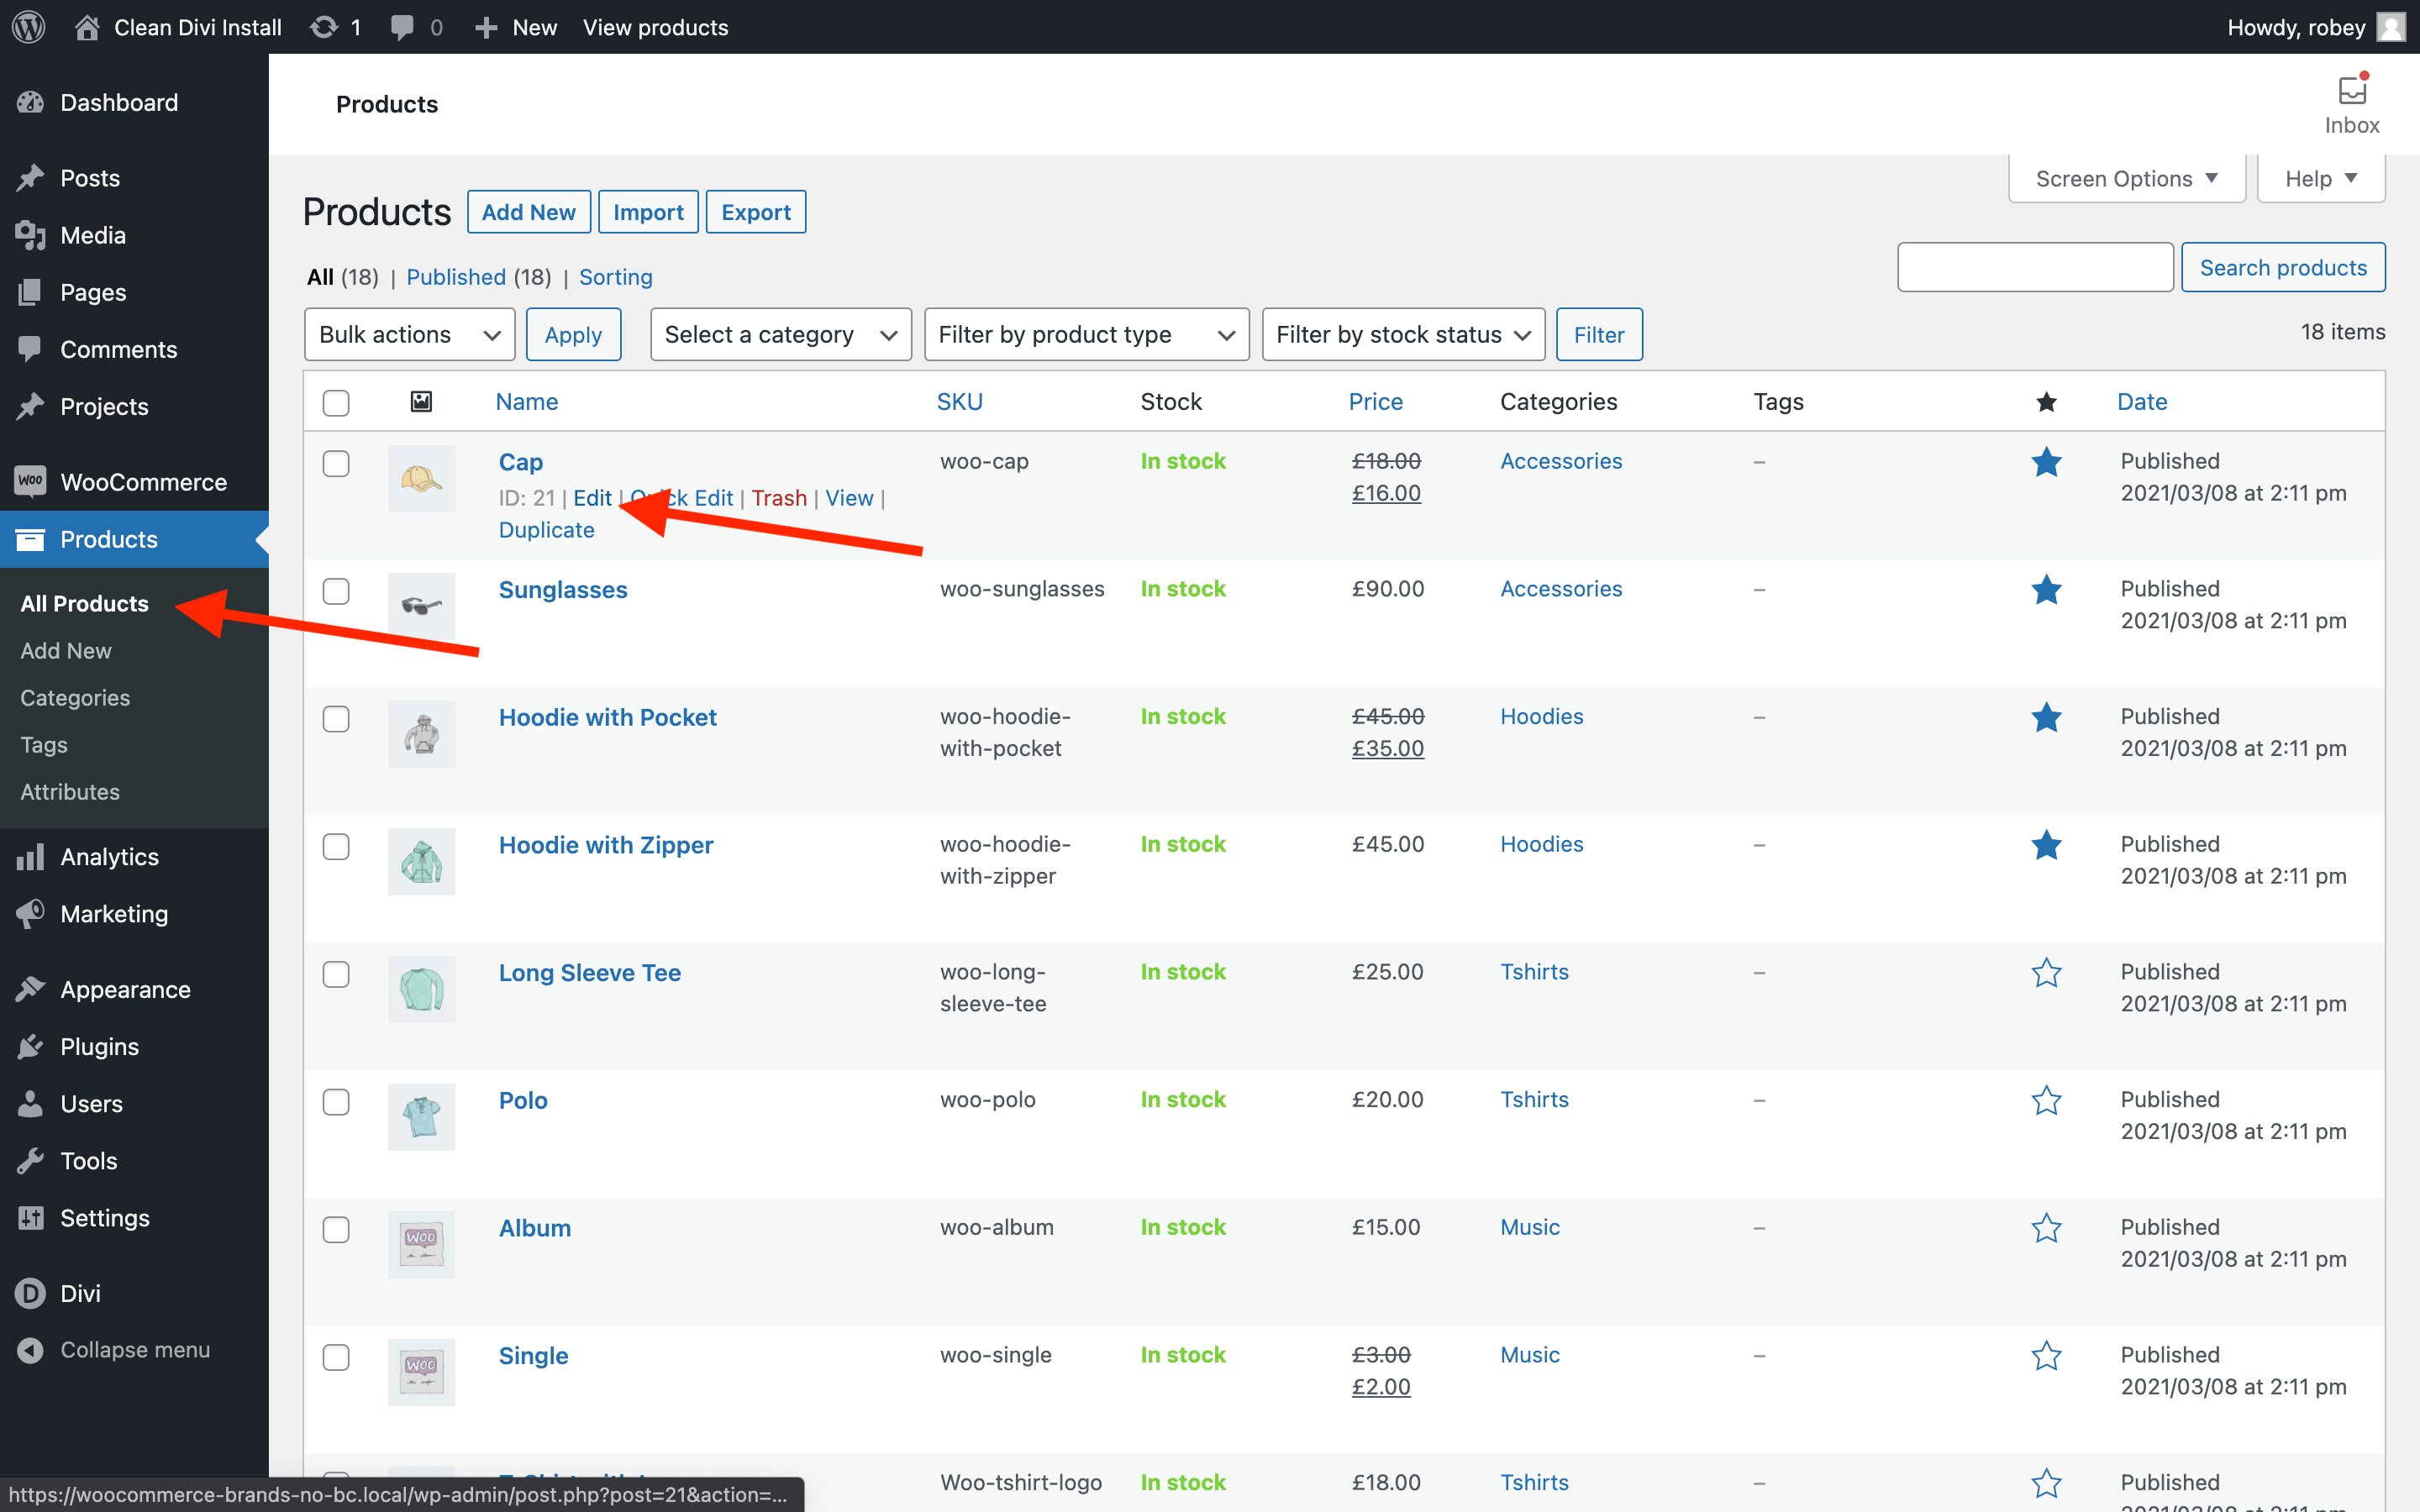Open the updates icon in admin bar
Image resolution: width=2420 pixels, height=1512 pixels.
(x=323, y=27)
